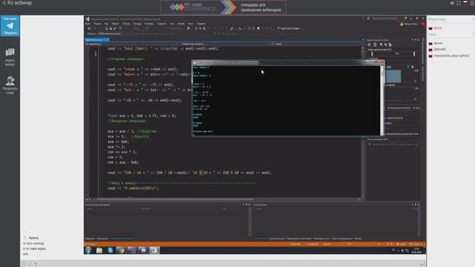Click the taskbar clock
475x267 pixels.
click(x=416, y=251)
